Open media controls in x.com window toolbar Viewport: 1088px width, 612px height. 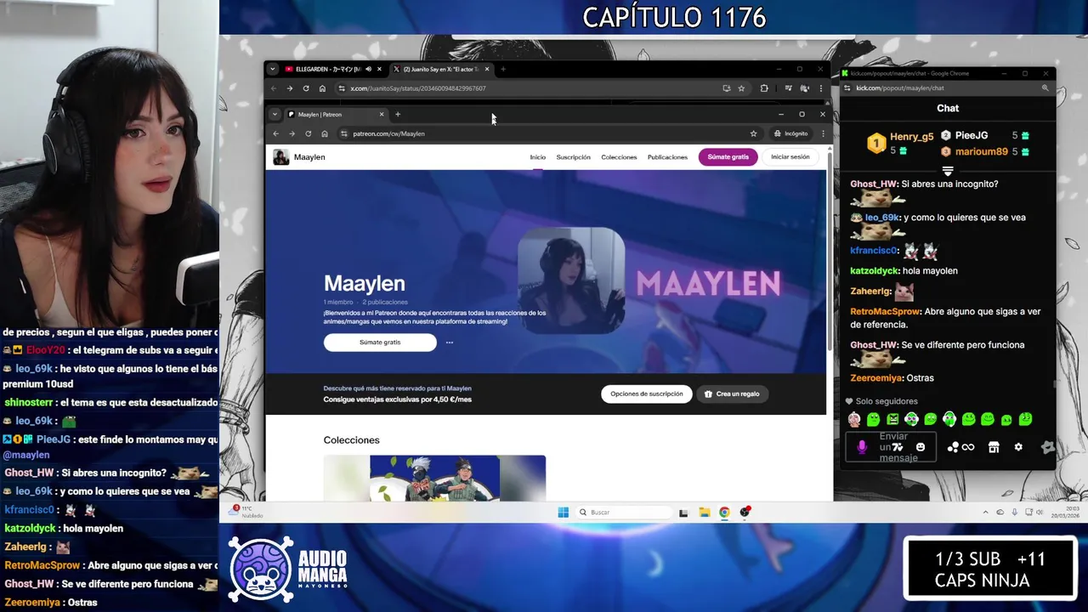tap(789, 88)
